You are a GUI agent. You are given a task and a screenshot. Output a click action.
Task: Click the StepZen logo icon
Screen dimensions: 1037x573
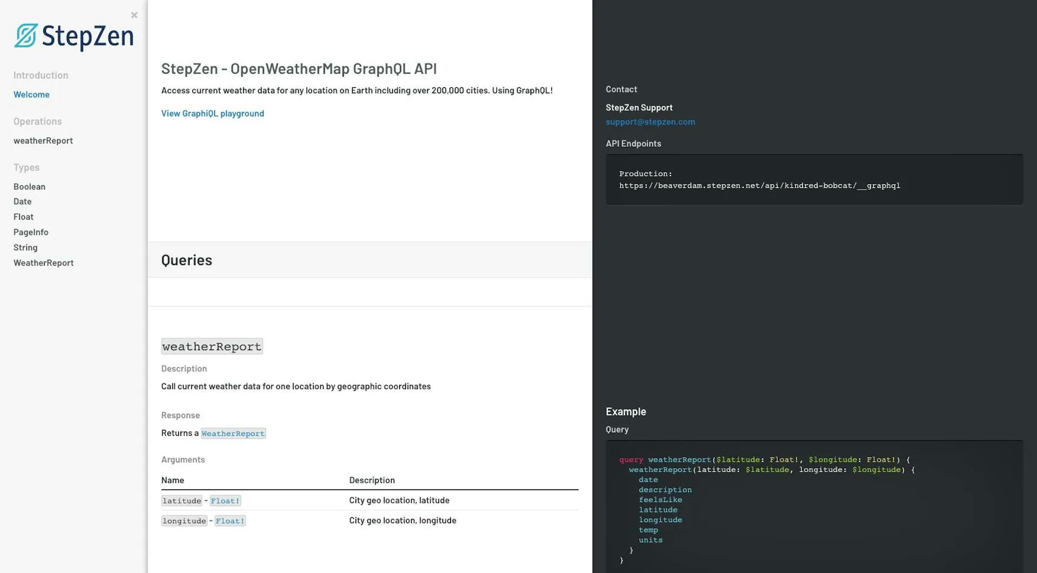coord(25,36)
